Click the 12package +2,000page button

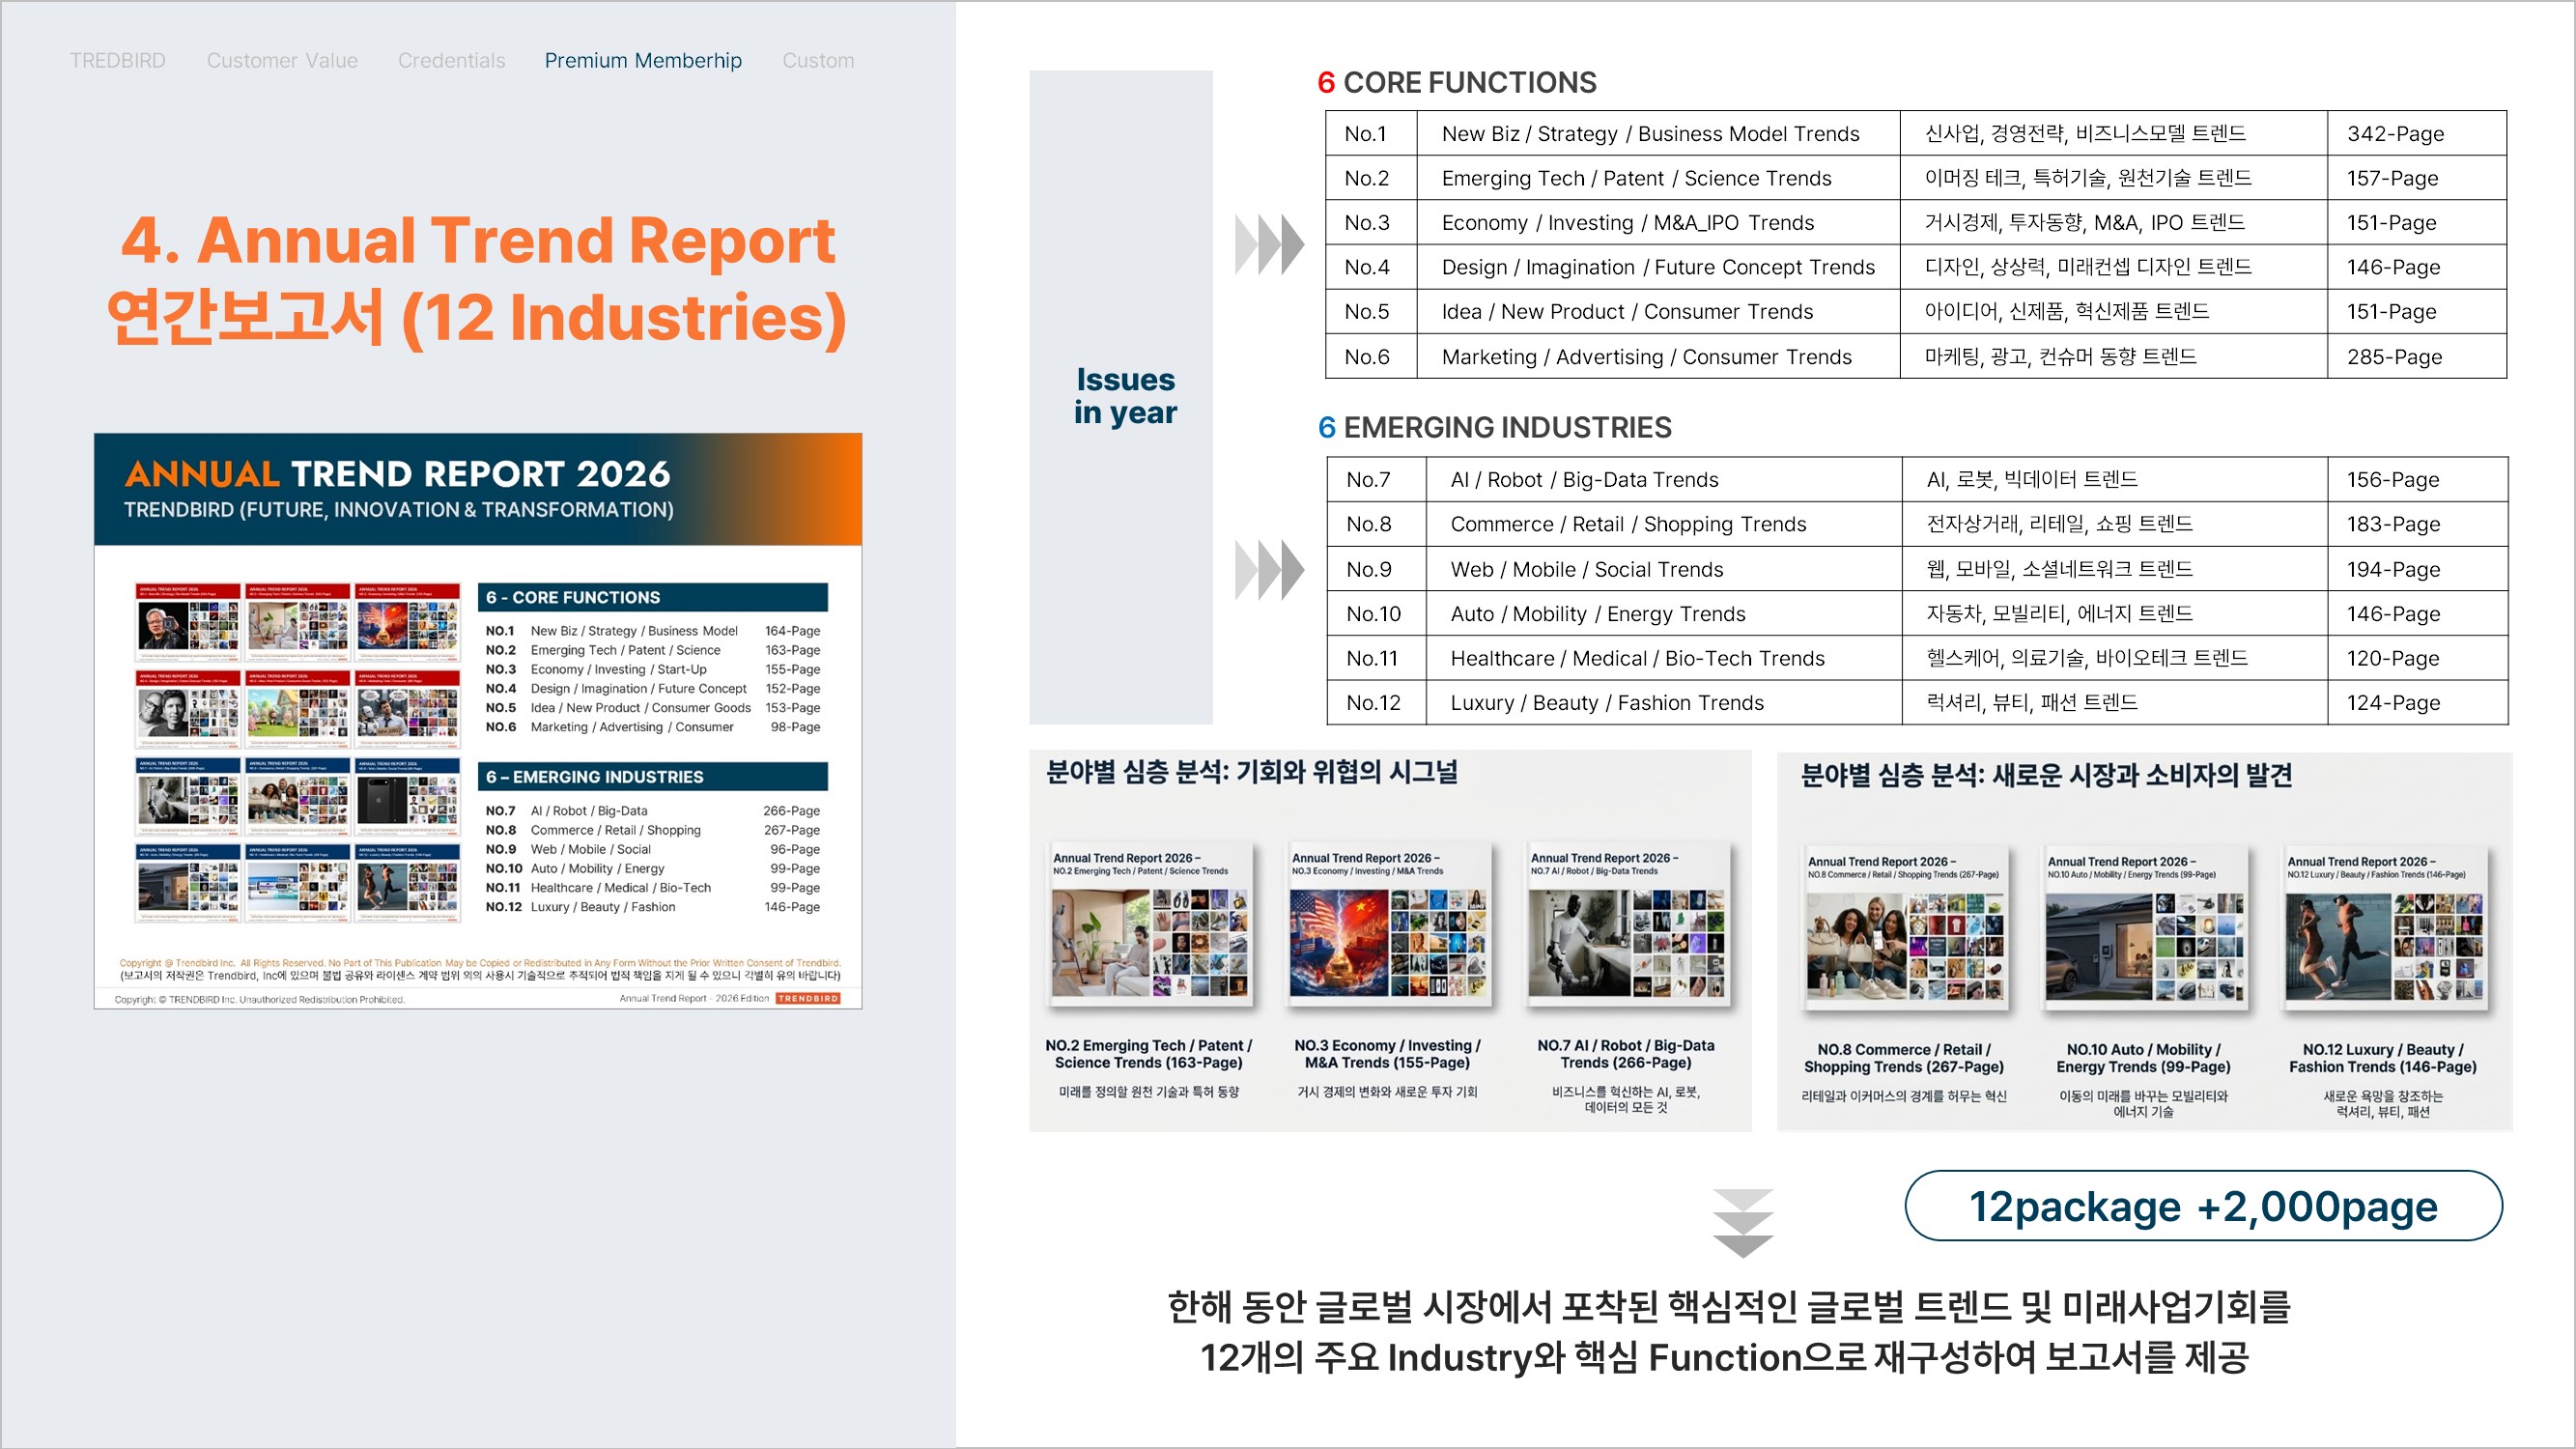pos(2203,1206)
